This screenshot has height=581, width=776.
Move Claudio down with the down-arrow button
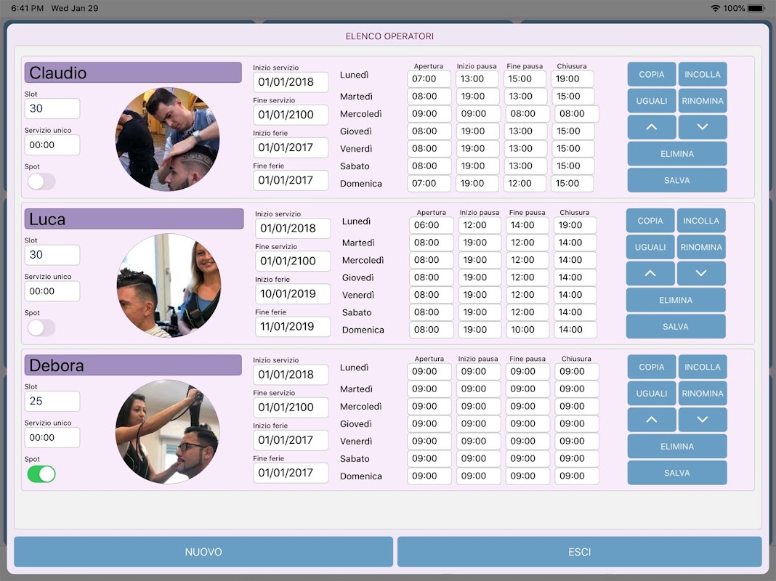pos(703,127)
